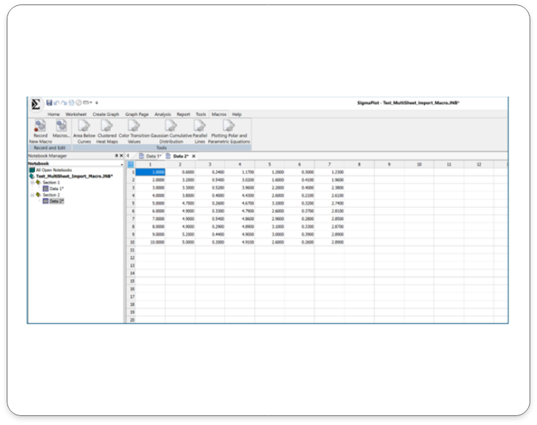Click the Record New Macro icon
The height and width of the screenshot is (425, 537).
click(40, 127)
